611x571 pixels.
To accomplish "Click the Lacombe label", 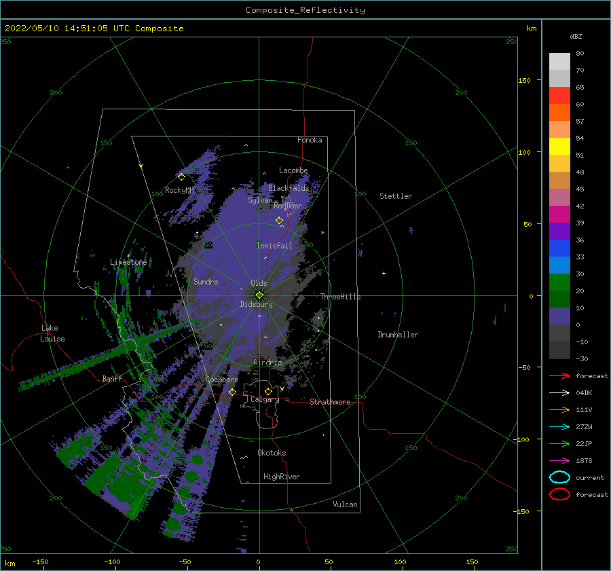I will click(293, 170).
